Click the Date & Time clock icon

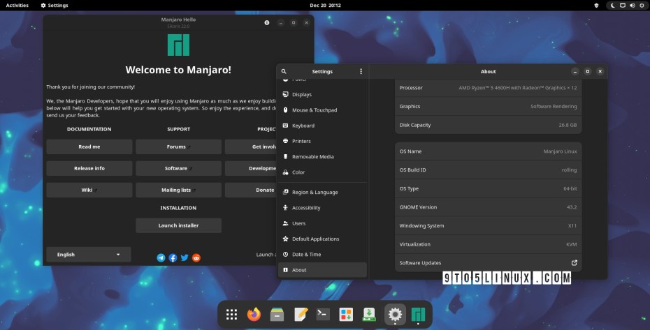285,254
